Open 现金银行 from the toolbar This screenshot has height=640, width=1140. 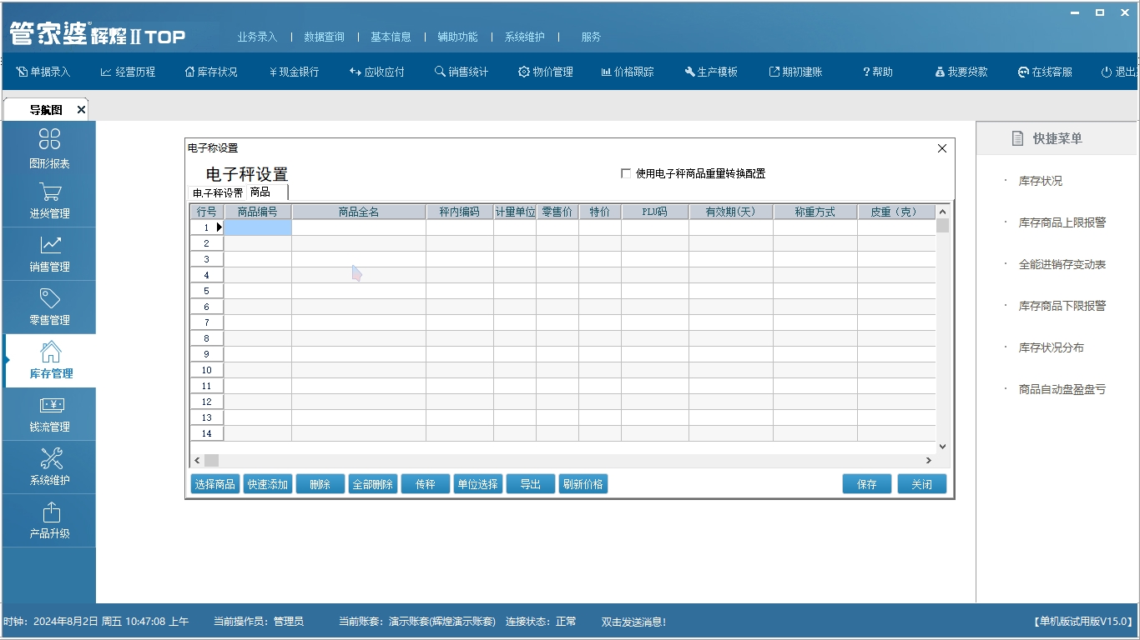tap(294, 72)
